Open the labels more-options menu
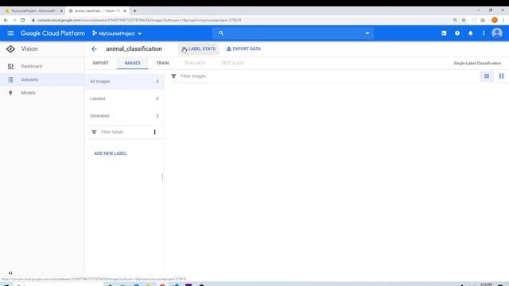509x286 pixels. point(155,132)
